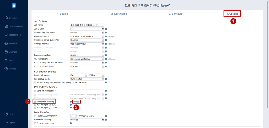Enable Bottleneck detection checkbox

(35, 123)
